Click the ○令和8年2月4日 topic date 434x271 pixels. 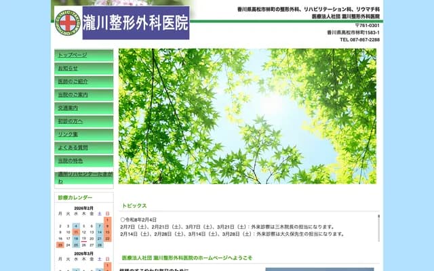coord(138,220)
